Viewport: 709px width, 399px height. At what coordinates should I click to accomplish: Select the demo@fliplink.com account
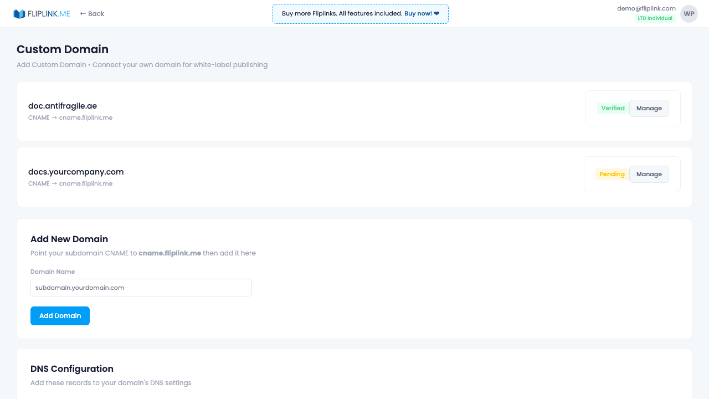pos(646,8)
